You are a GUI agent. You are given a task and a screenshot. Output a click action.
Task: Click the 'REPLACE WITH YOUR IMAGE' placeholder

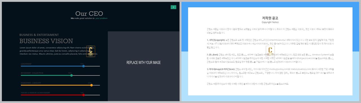pyautogui.click(x=144, y=63)
